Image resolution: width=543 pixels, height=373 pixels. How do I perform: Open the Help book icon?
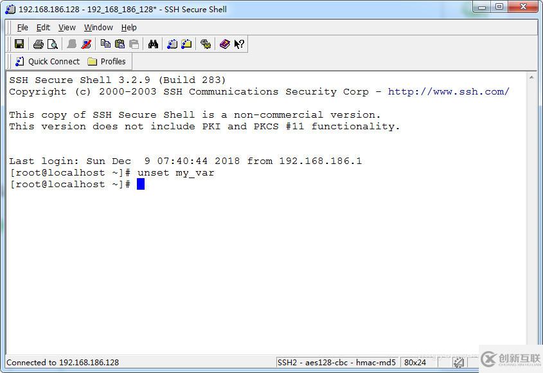point(224,44)
